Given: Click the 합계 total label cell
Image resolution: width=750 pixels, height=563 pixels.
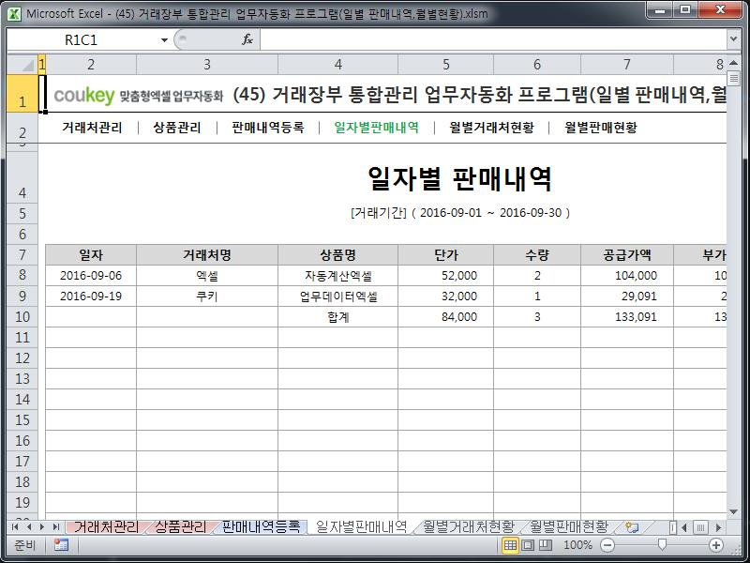Looking at the screenshot, I should click(338, 317).
